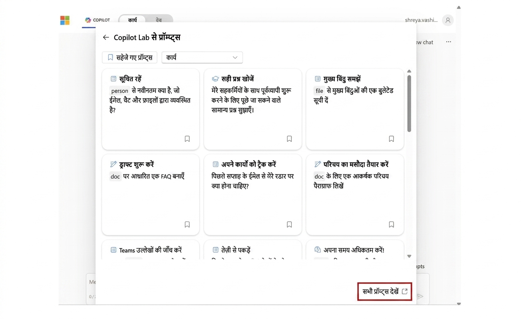This screenshot has width=521, height=319.
Task: Select the मुख्य बिंदु समझें prompt title
Action: [x=342, y=79]
